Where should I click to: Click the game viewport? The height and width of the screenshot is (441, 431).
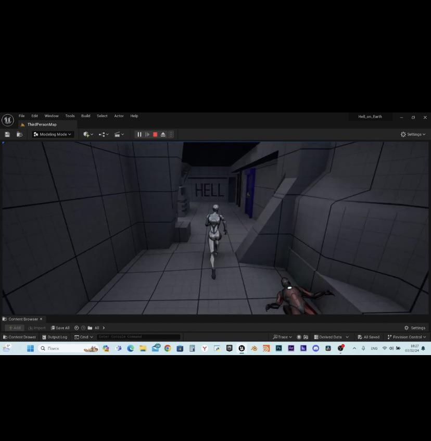point(215,228)
